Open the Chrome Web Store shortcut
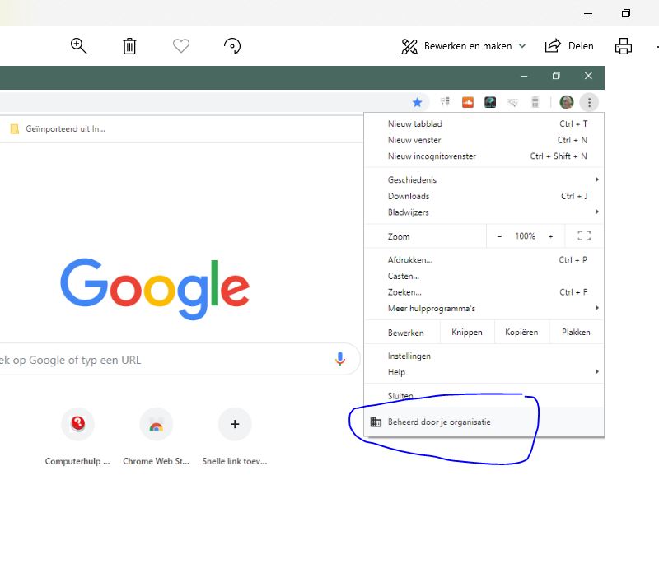 (156, 436)
